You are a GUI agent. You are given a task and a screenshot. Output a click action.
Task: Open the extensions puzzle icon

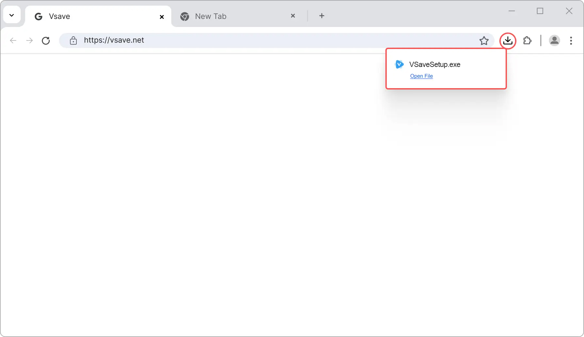coord(527,40)
